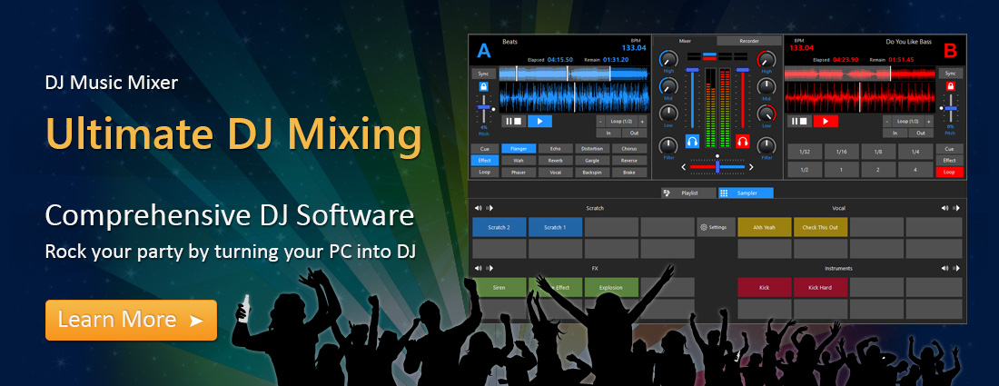The image size is (999, 386).
Task: Toggle the blue pitch lock on Deck A
Action: [483, 86]
